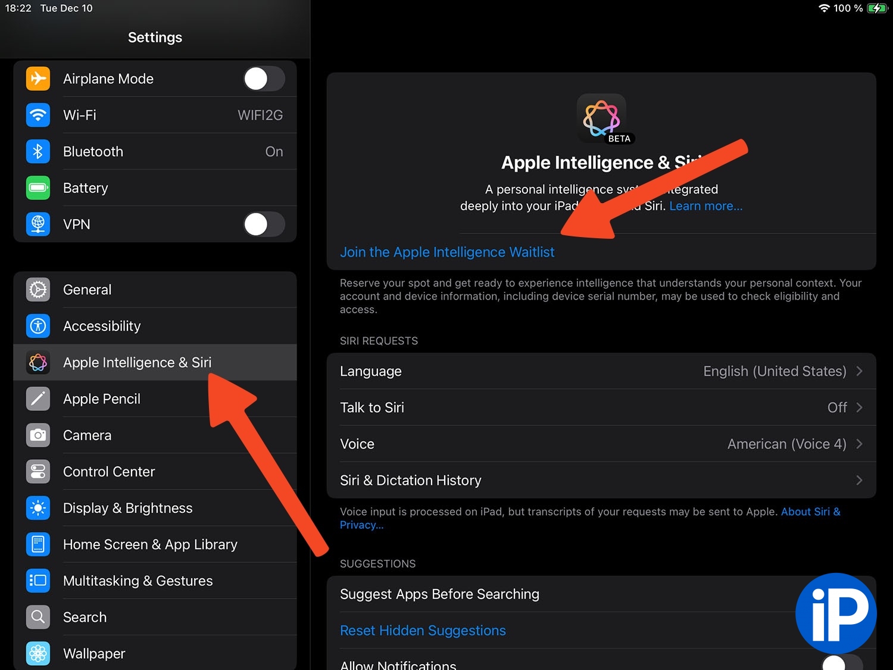893x670 pixels.
Task: Toggle the VPN switch
Action: pyautogui.click(x=264, y=224)
